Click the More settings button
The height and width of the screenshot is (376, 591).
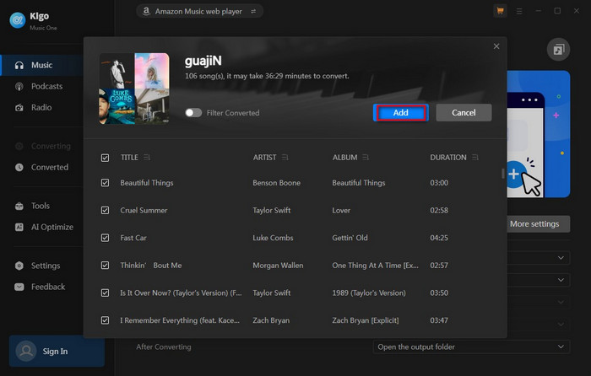(x=539, y=224)
